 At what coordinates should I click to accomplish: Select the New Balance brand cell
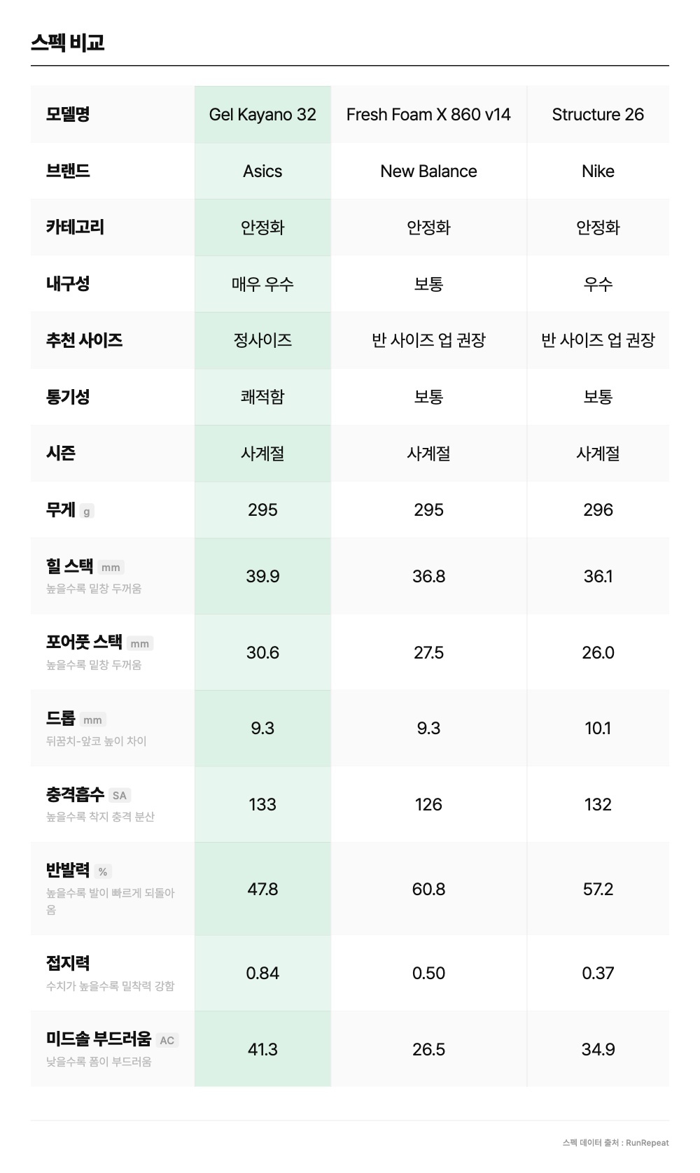[428, 171]
